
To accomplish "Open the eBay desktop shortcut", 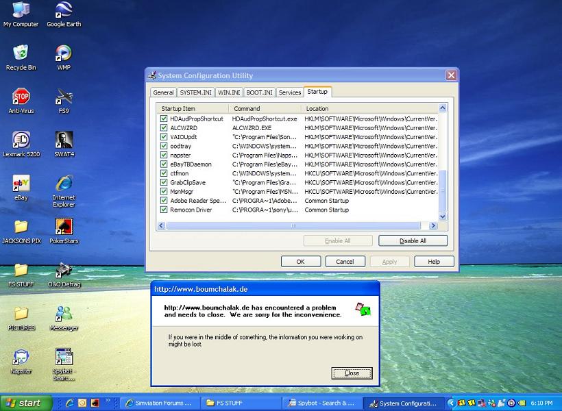I will click(x=21, y=184).
